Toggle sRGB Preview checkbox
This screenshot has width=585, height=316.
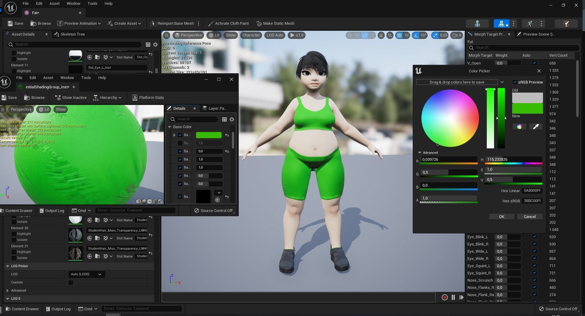(515, 82)
